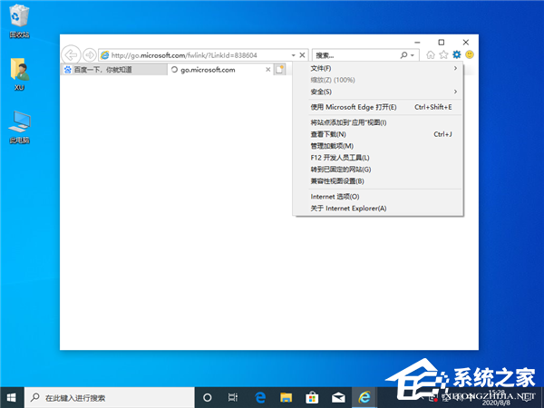The height and width of the screenshot is (408, 544).
Task: Select Internet 选项(O) menu entry
Action: click(x=335, y=196)
